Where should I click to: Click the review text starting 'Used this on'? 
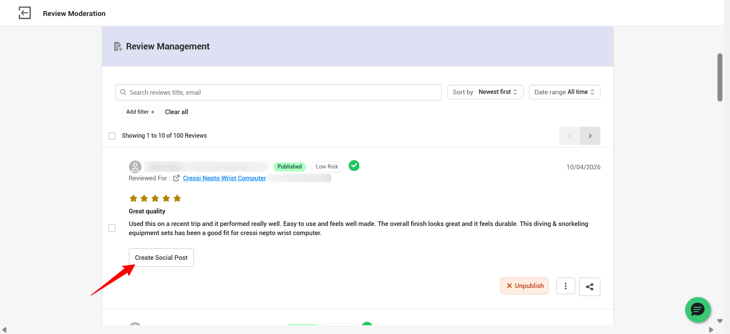359,228
